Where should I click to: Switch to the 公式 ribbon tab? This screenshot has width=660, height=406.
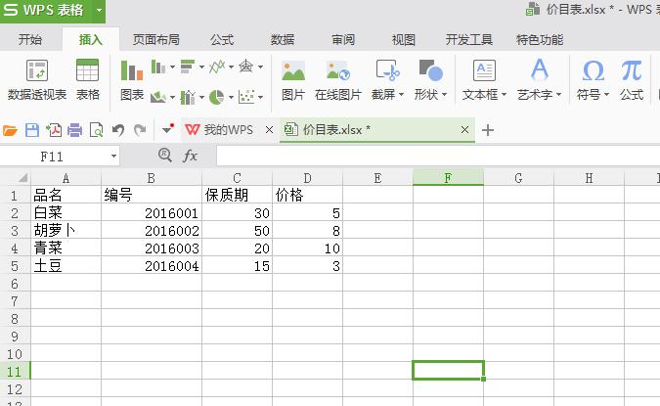[x=222, y=40]
